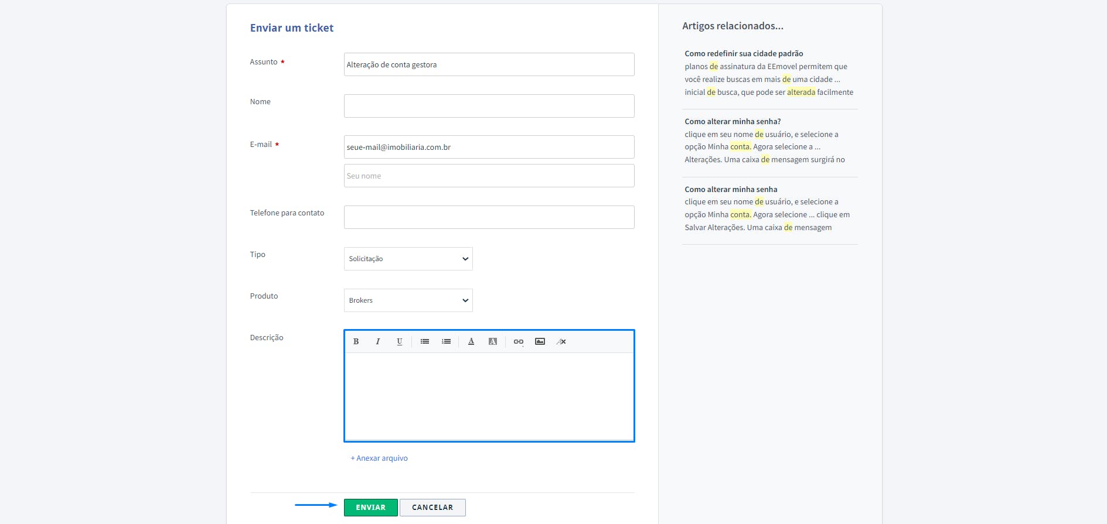Viewport: 1107px width, 524px height.
Task: Insert a numbered list
Action: point(447,341)
